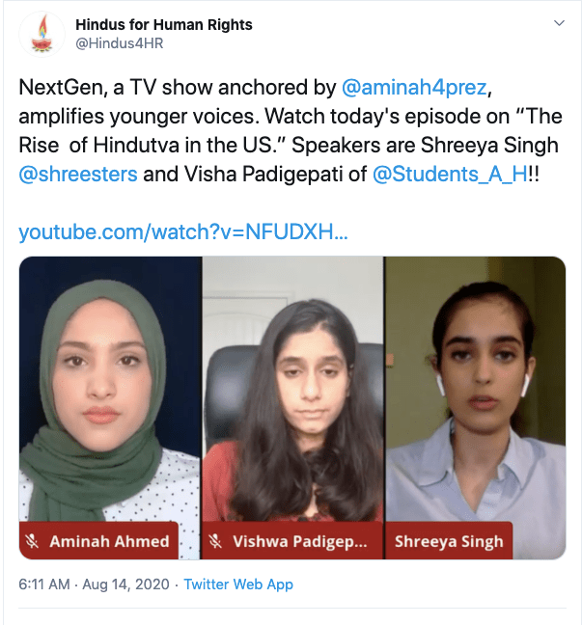Expand the tweet options chevron
Screen dimensions: 582x625
point(559,23)
